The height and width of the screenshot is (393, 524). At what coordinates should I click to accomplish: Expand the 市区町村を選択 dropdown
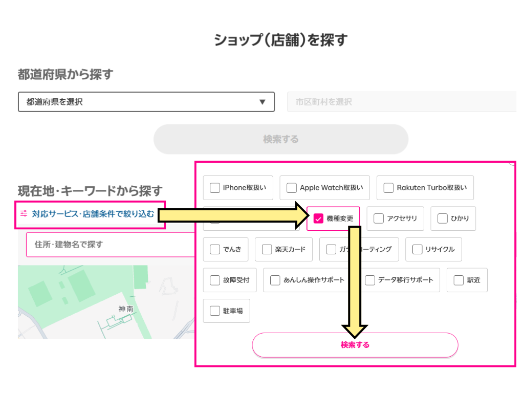(x=402, y=102)
